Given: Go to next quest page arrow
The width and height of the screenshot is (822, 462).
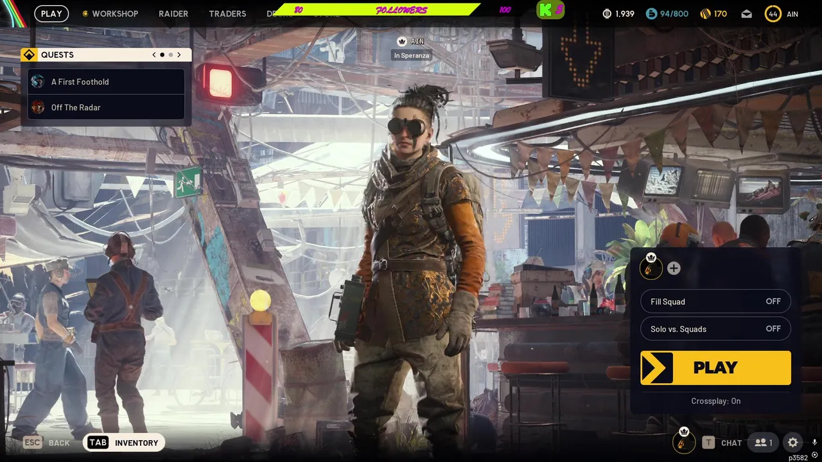Looking at the screenshot, I should (x=179, y=55).
